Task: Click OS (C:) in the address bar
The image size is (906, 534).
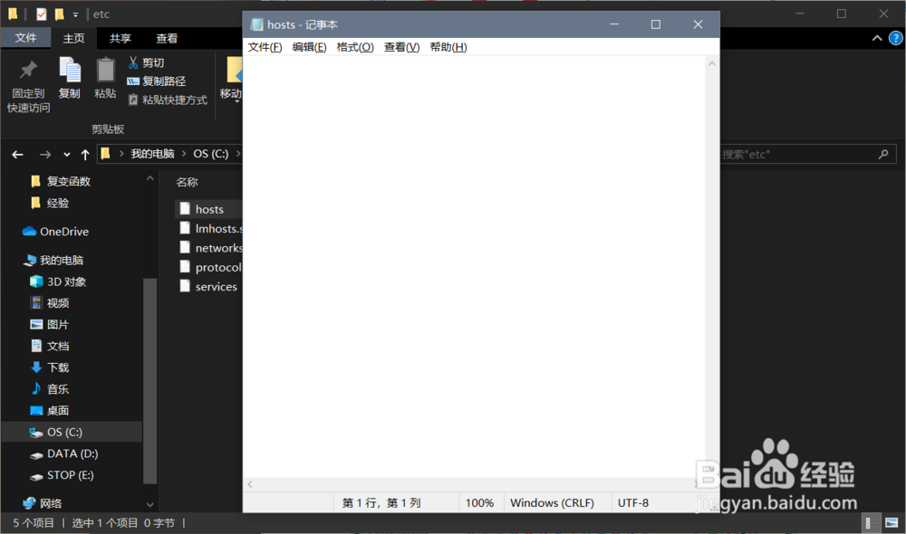Action: (x=210, y=154)
